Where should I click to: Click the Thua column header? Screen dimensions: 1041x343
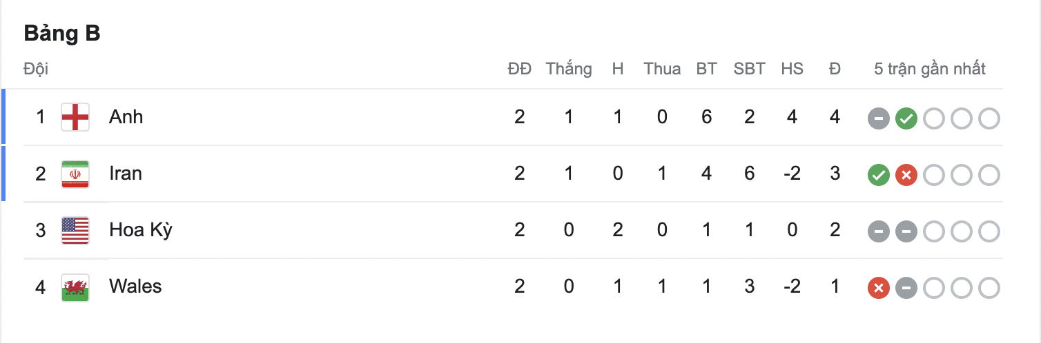(662, 69)
